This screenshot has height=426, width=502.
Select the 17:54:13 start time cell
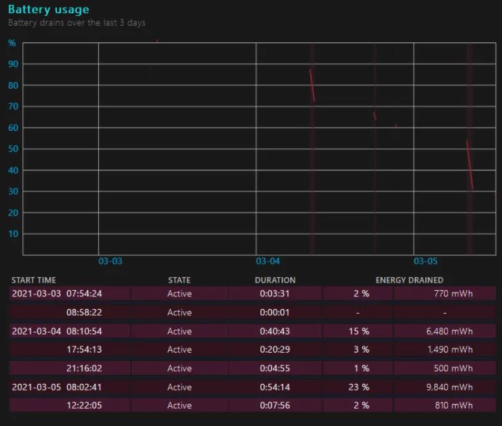point(84,349)
